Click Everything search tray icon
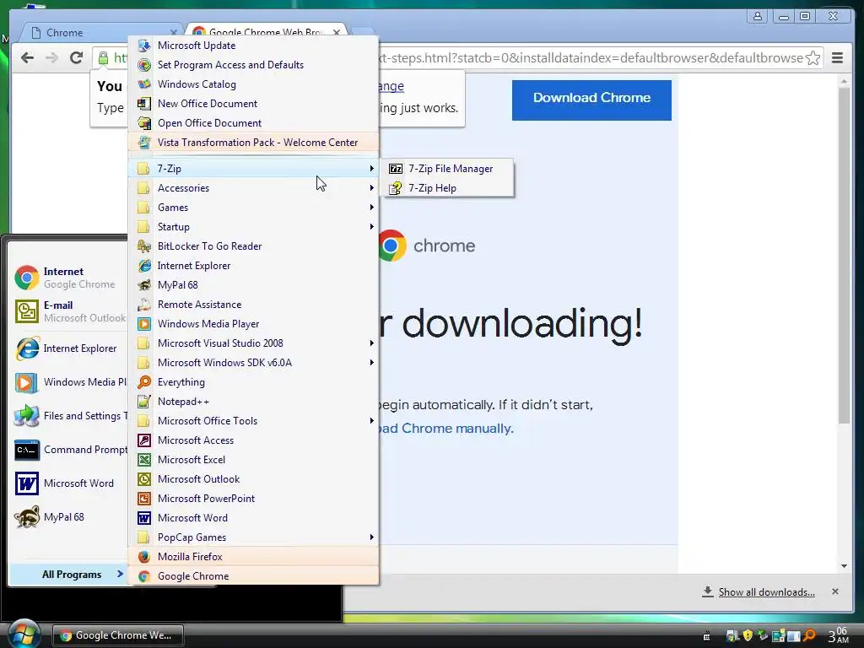 (809, 635)
